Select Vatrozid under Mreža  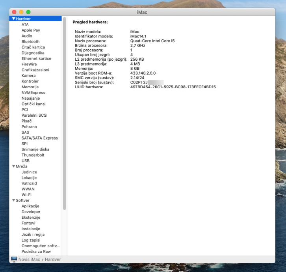point(30,183)
